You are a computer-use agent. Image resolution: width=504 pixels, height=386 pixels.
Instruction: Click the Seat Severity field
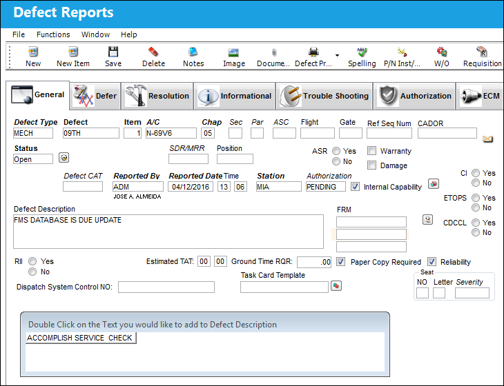(472, 293)
